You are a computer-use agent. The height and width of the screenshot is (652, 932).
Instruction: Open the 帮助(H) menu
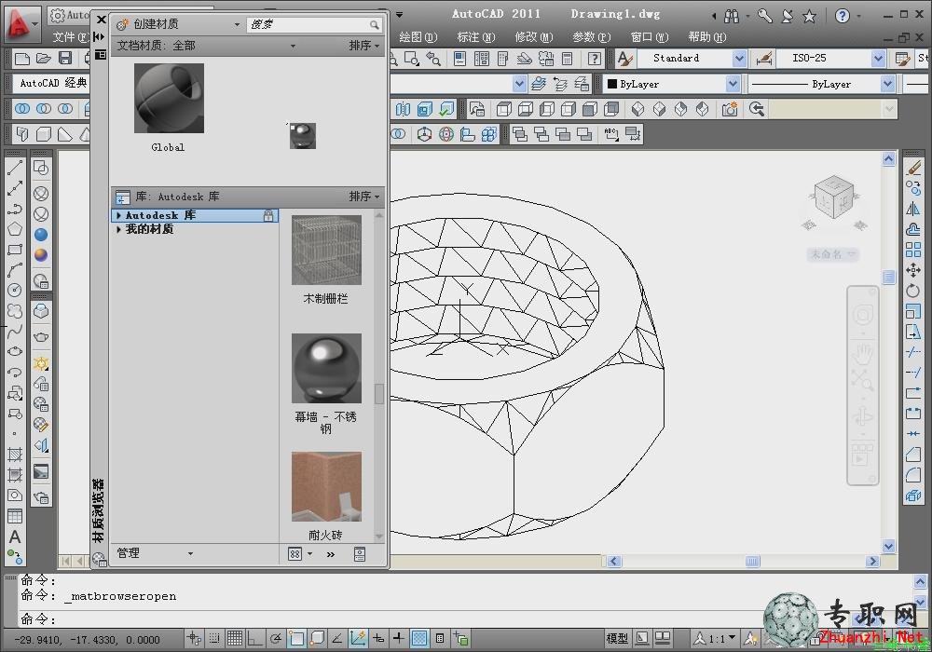tap(707, 37)
